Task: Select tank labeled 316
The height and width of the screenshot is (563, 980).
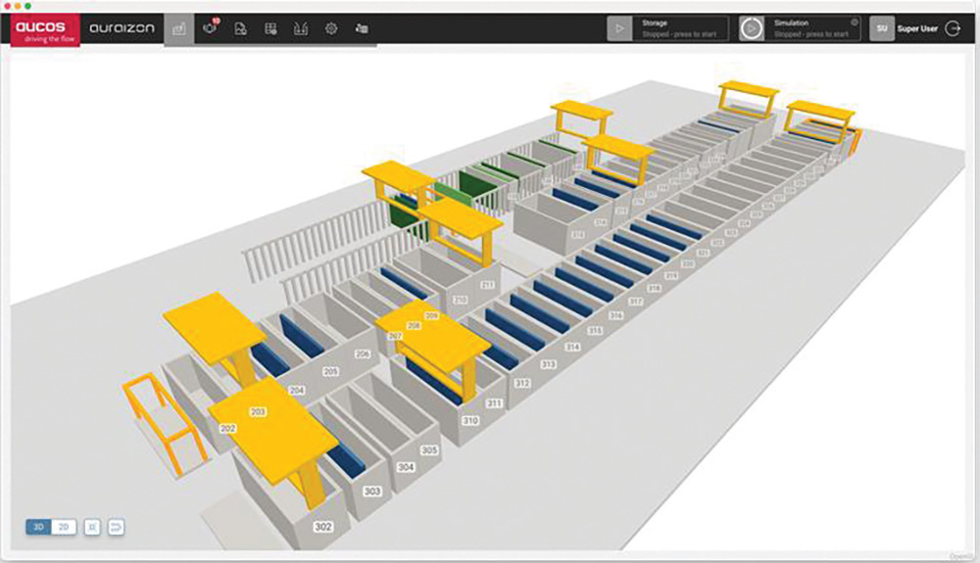Action: [616, 316]
